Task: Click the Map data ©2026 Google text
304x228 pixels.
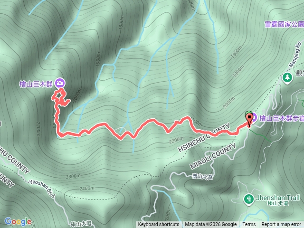Action: tap(210, 225)
